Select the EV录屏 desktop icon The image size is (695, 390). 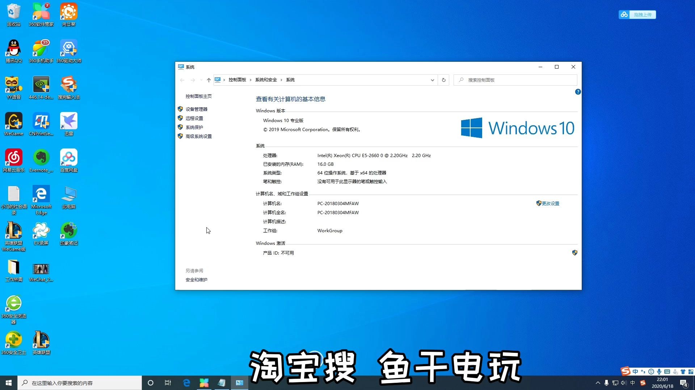[x=41, y=234]
